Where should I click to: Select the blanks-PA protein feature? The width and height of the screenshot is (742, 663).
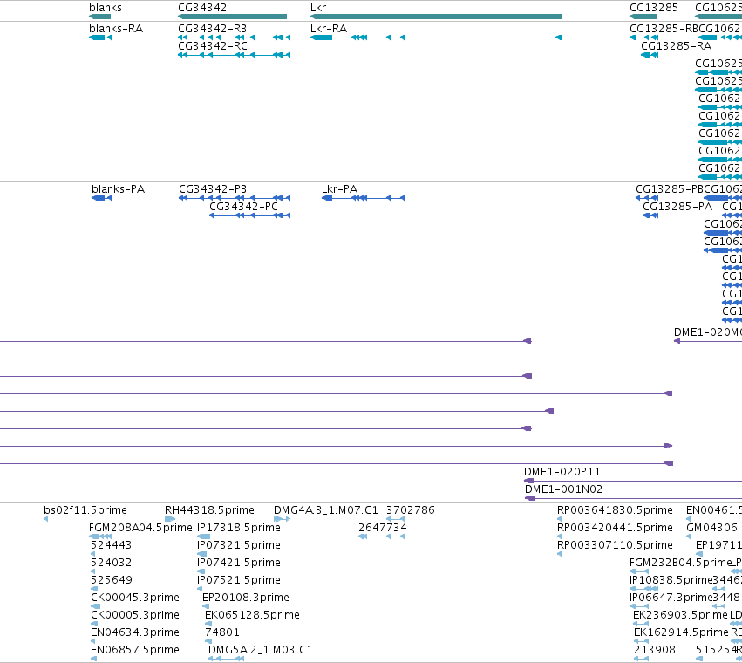(x=102, y=198)
